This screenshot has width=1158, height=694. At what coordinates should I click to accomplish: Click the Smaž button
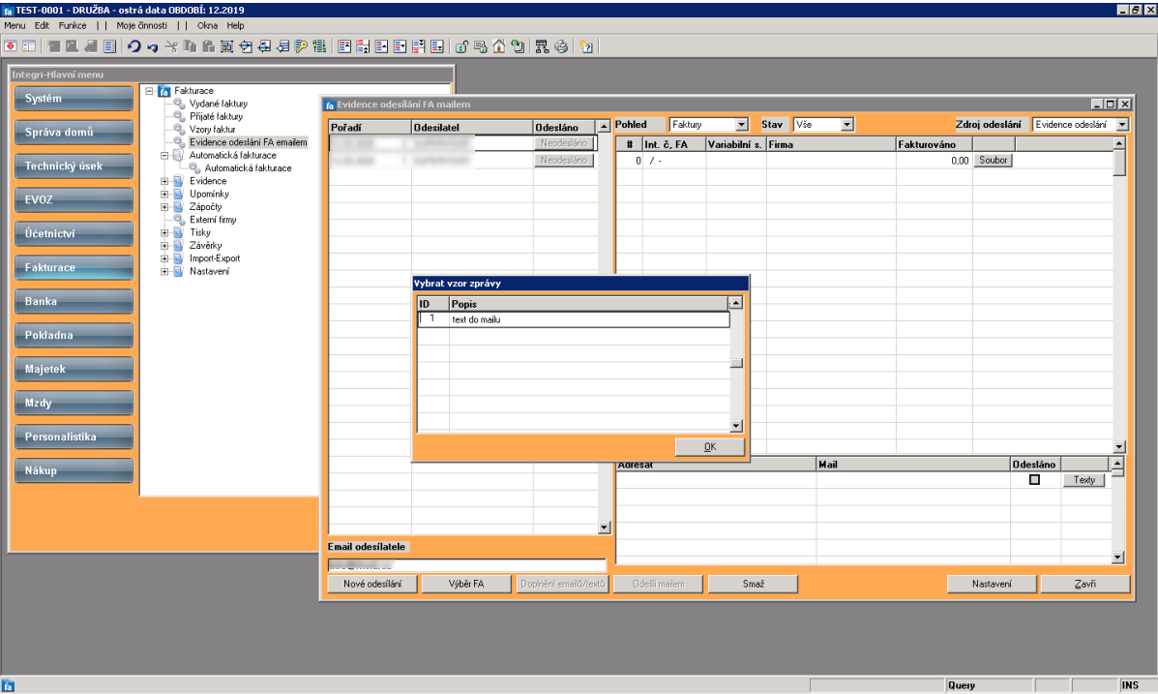coord(754,584)
